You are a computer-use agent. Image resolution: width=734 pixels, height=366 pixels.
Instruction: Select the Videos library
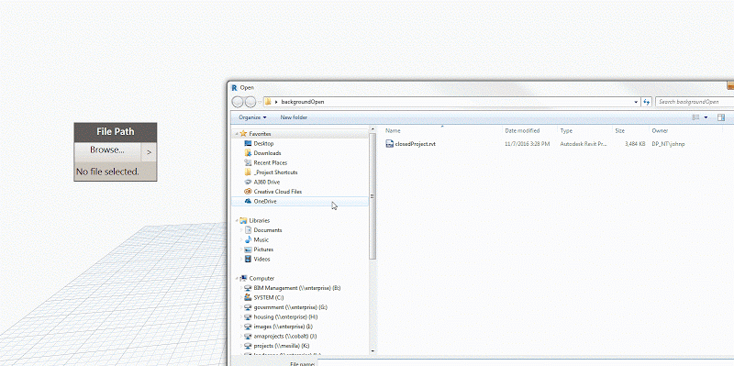pos(261,259)
